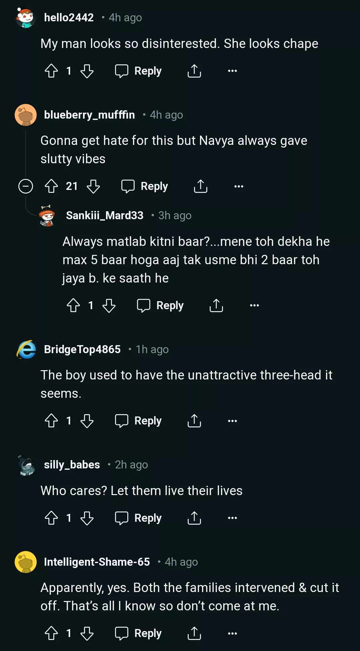Viewport: 360px width, 651px height.
Task: Reply to blueberry_mufffin's comment
Action: [145, 186]
